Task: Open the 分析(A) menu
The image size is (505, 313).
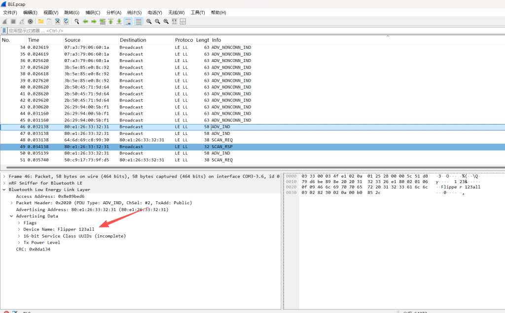Action: [x=114, y=12]
